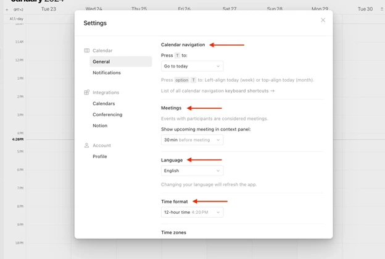Expand the Go to today dropdown
Image resolution: width=385 pixels, height=259 pixels.
(x=192, y=66)
